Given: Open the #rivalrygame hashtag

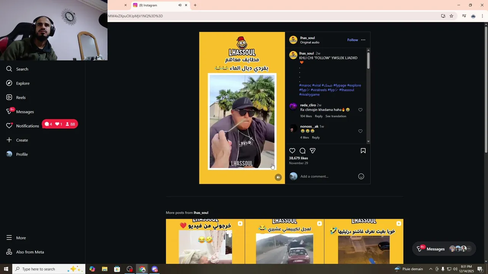Looking at the screenshot, I should (x=309, y=94).
